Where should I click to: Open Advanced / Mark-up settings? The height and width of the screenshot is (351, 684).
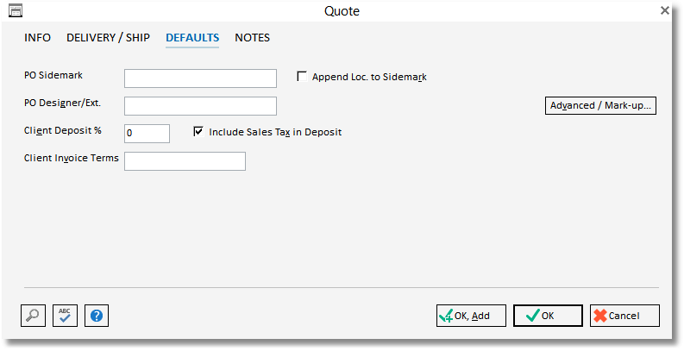[600, 105]
